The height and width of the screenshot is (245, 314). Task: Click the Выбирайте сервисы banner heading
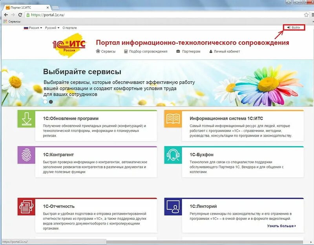(82, 72)
